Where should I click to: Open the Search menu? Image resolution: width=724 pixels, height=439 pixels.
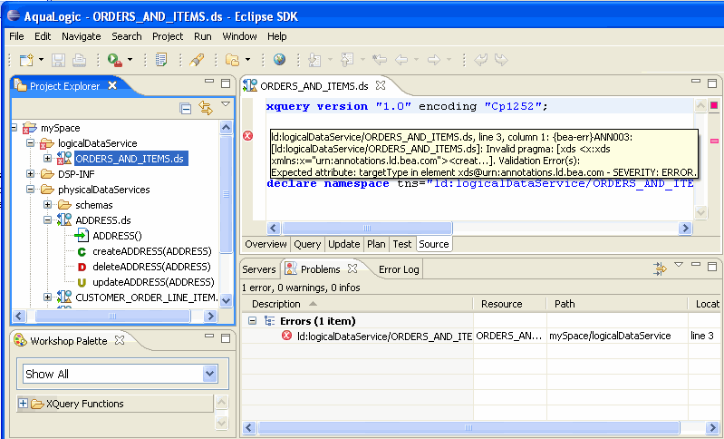coord(127,36)
